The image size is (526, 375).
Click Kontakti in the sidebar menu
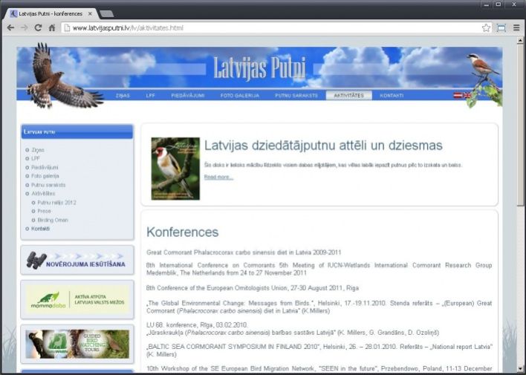[40, 229]
